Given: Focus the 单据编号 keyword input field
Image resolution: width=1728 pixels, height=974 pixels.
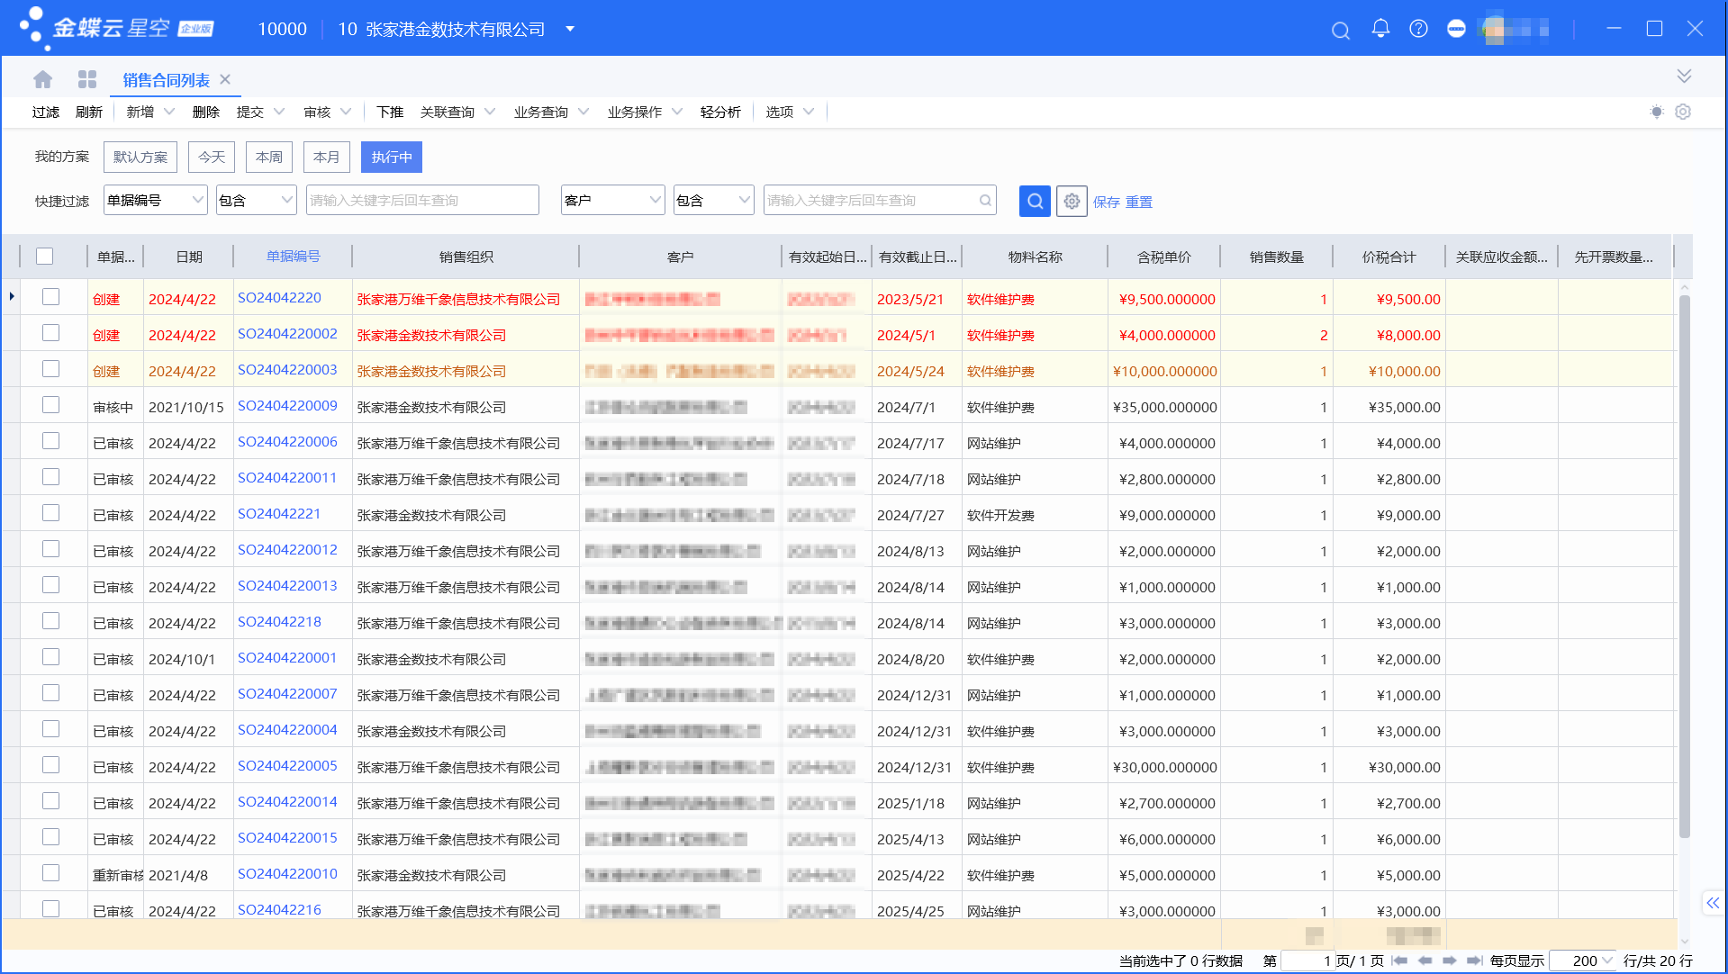Looking at the screenshot, I should 422,200.
